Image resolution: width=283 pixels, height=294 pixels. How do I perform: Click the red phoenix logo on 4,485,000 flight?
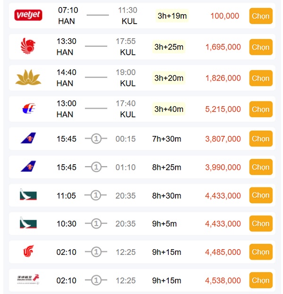[x=28, y=252]
